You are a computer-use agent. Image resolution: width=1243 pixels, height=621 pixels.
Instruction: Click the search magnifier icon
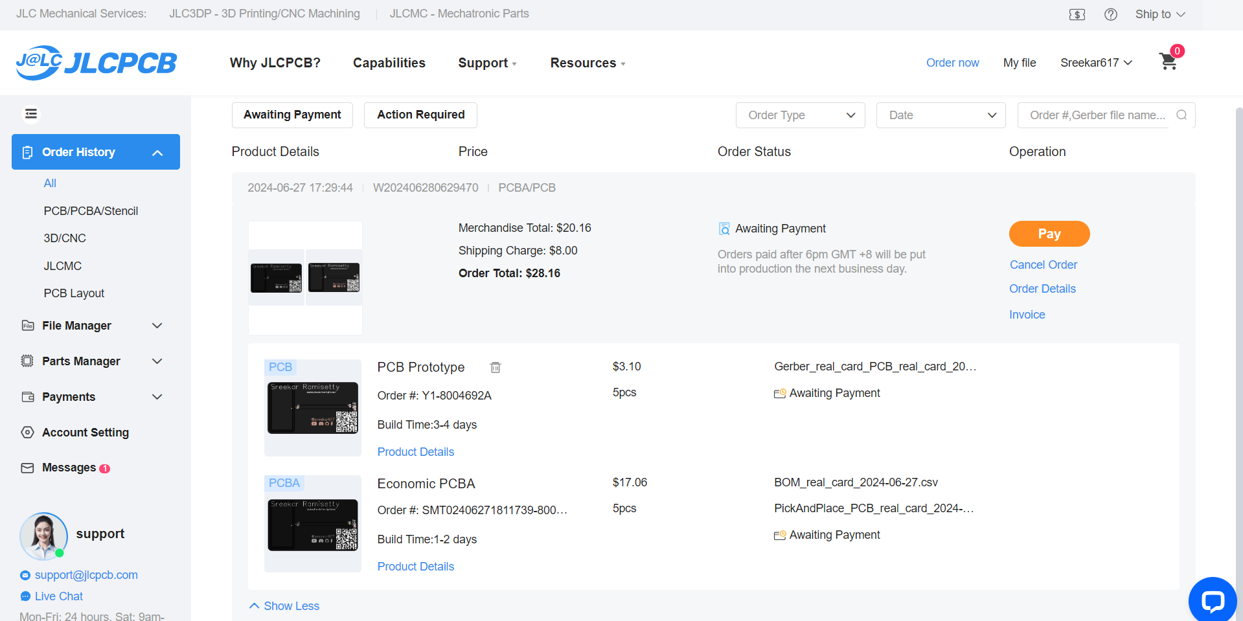point(1181,115)
